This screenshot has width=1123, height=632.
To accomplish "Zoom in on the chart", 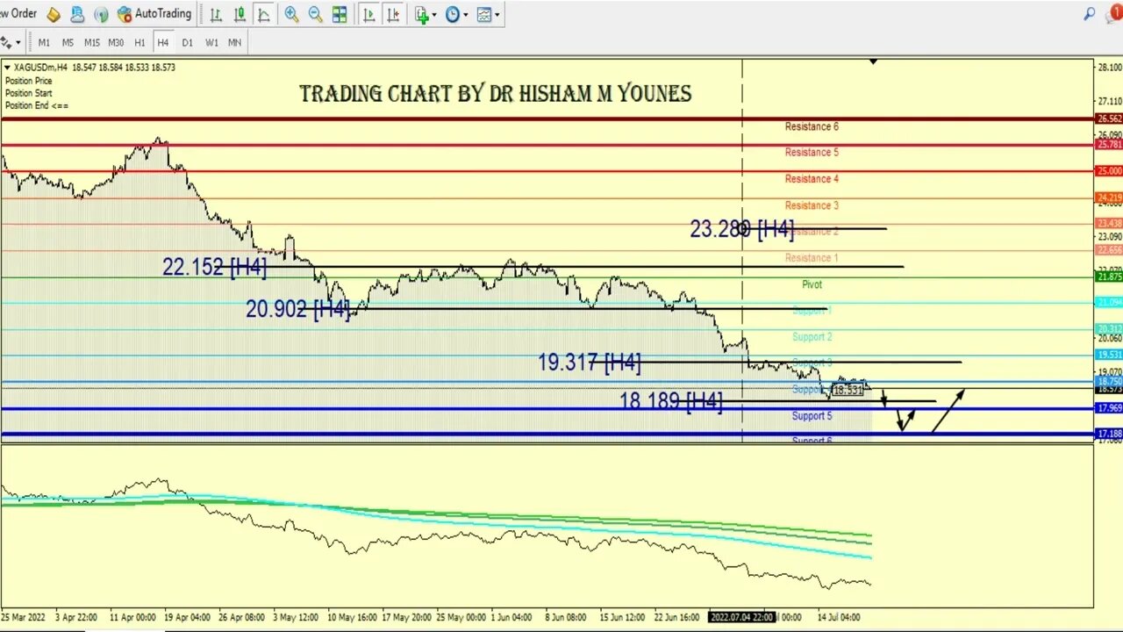I will (x=291, y=14).
